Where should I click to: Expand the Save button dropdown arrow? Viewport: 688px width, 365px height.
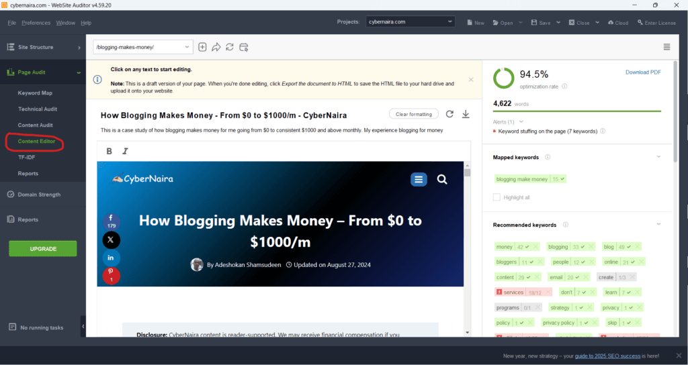(558, 22)
